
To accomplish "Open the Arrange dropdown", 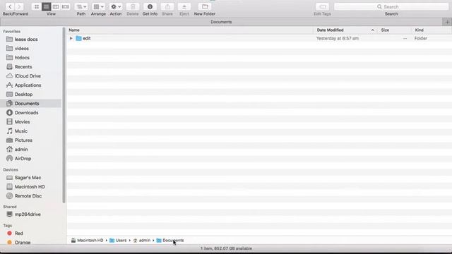I will point(98,6).
